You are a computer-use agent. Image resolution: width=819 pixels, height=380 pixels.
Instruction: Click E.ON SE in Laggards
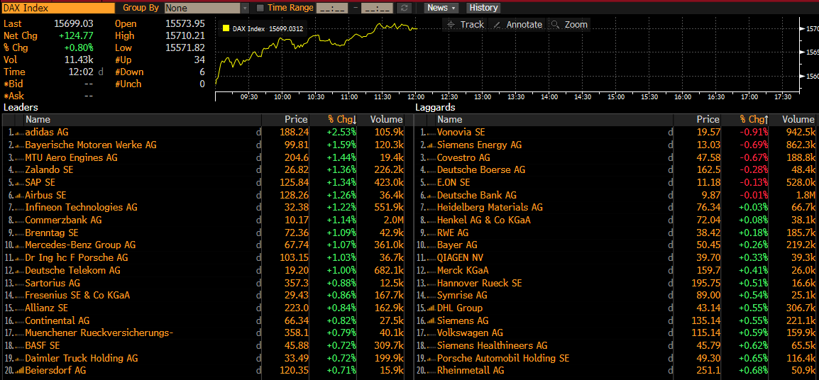coord(454,183)
